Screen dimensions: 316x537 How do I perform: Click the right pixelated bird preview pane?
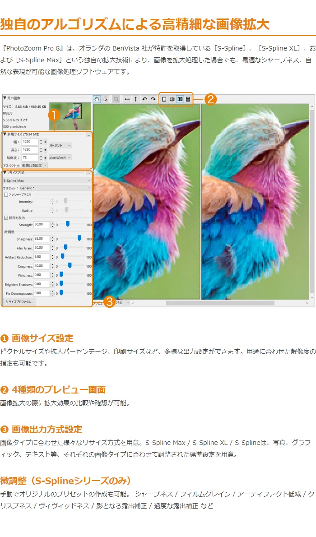pos(255,202)
